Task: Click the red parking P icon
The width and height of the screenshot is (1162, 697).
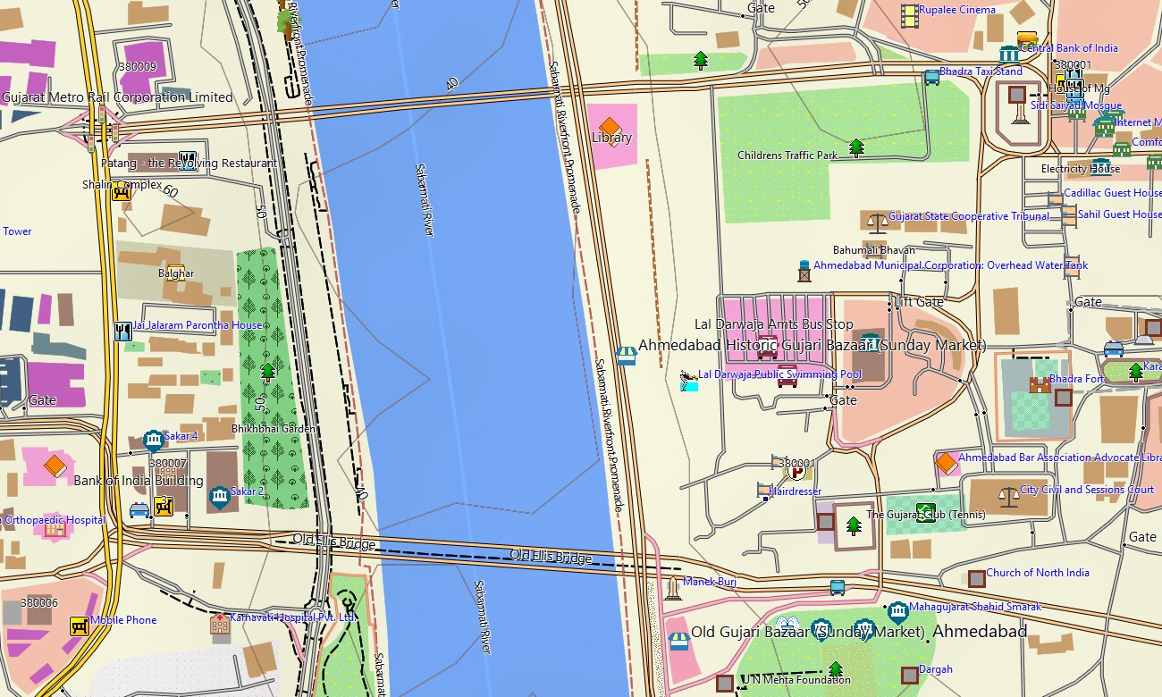Action: [x=796, y=471]
